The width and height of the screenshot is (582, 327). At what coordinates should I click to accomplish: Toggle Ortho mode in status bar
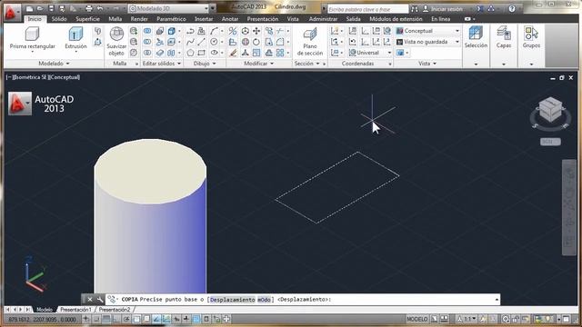116,319
